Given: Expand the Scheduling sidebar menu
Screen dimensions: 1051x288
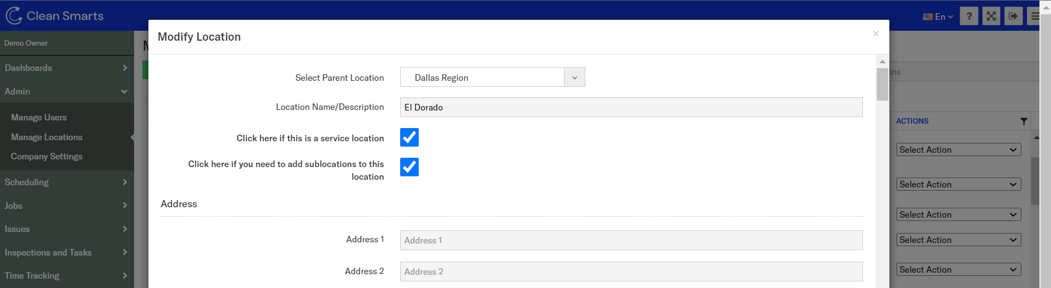Looking at the screenshot, I should pyautogui.click(x=66, y=182).
